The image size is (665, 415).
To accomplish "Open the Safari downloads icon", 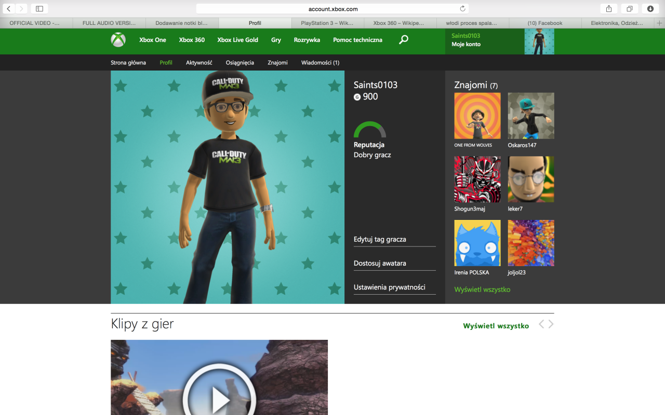I will [x=650, y=8].
